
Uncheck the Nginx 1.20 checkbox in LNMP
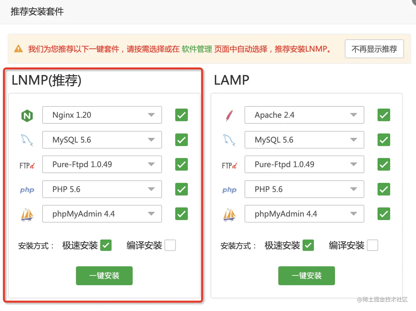coord(182,115)
